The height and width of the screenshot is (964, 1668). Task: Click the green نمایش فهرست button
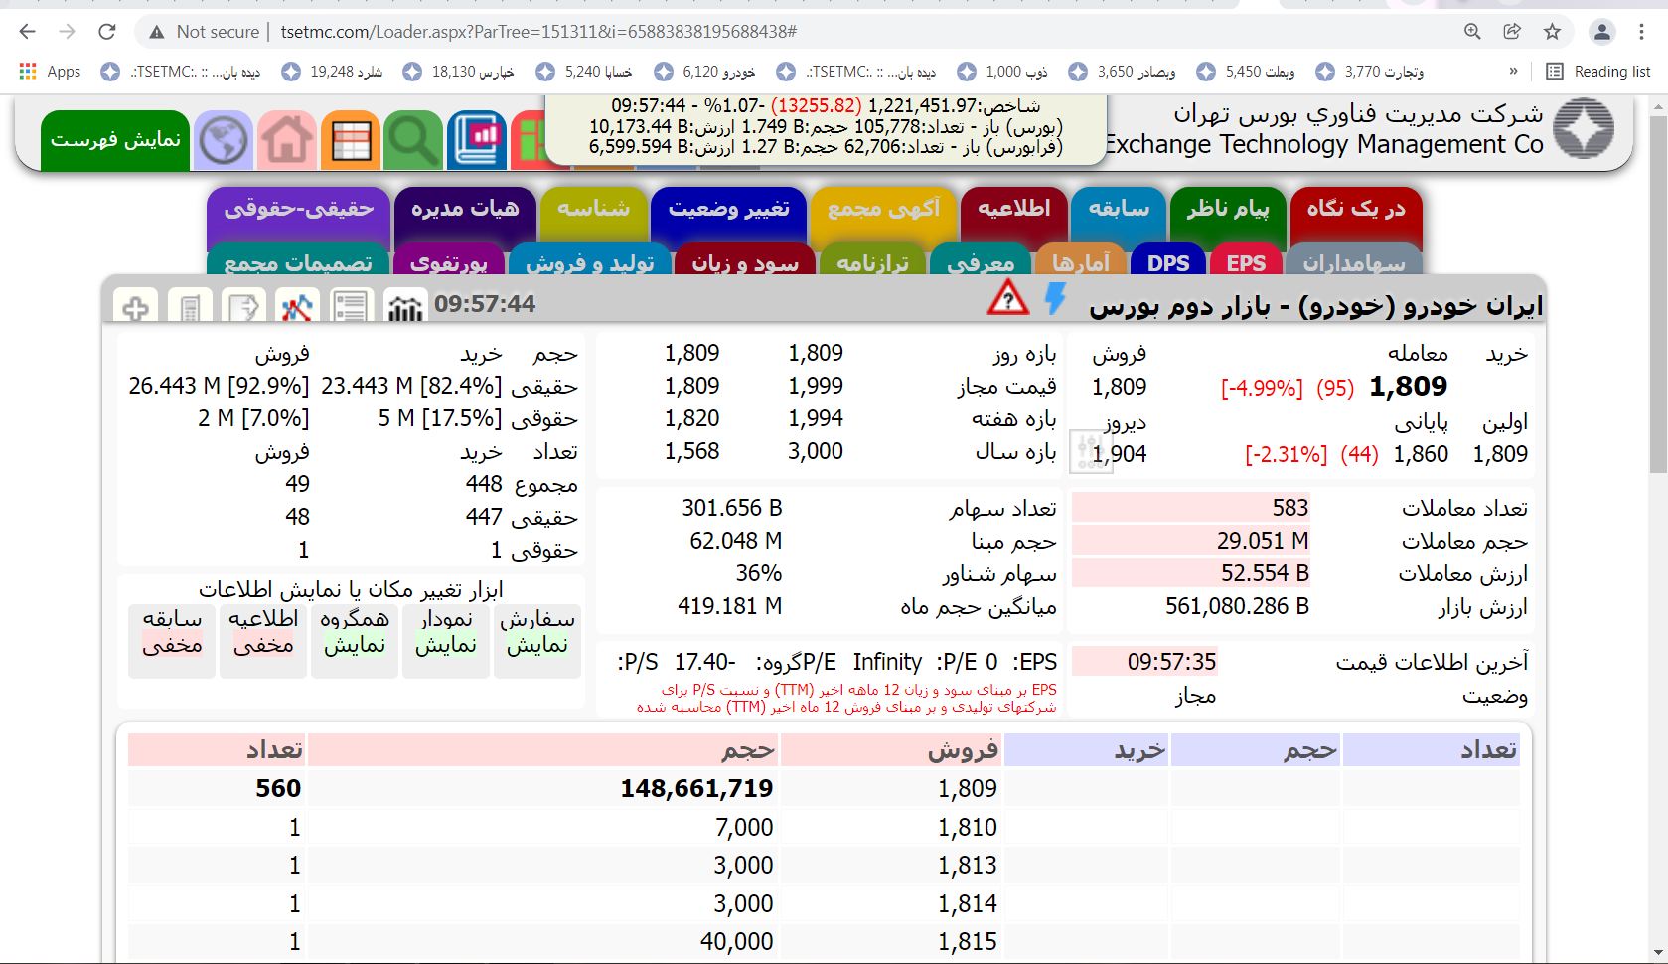pyautogui.click(x=116, y=140)
